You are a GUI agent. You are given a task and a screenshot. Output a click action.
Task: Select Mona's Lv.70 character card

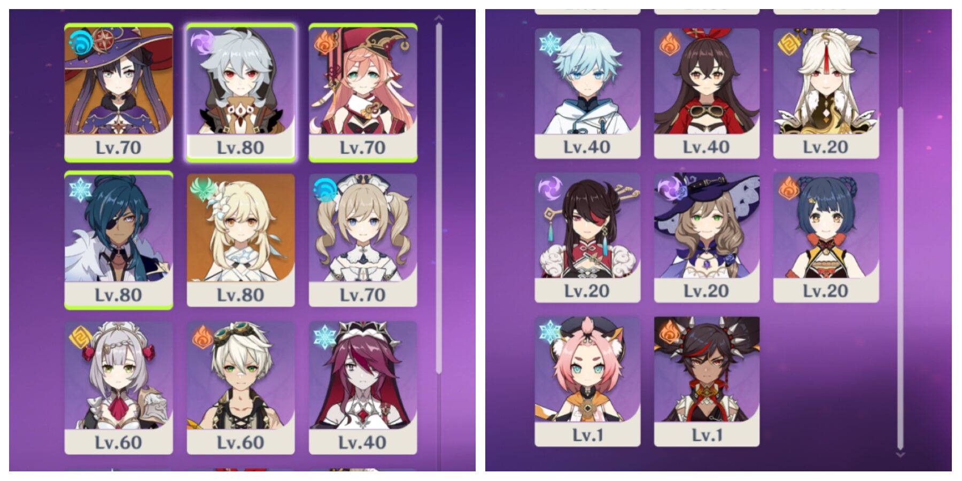119,92
